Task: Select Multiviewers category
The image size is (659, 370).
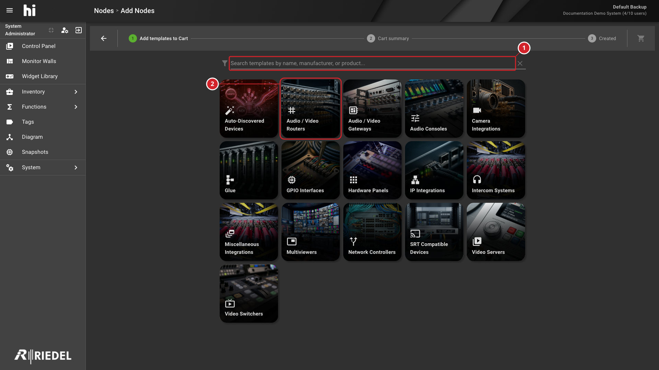Action: click(311, 232)
